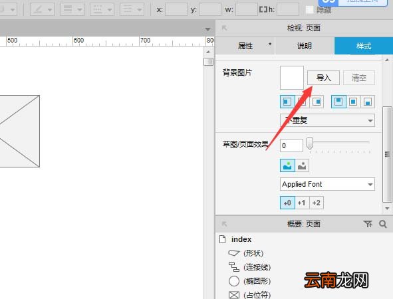Select the (连接线) item in the outline
The image size is (393, 299).
click(x=257, y=267)
